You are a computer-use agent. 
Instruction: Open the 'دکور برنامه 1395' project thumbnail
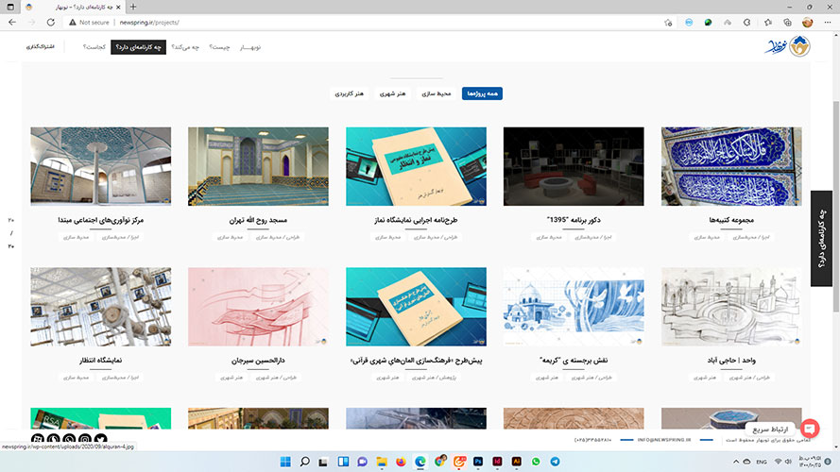point(574,166)
